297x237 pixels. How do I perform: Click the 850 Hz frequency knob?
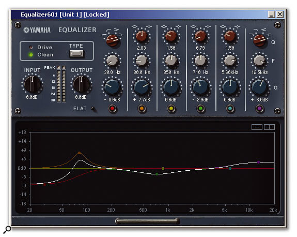point(171,61)
